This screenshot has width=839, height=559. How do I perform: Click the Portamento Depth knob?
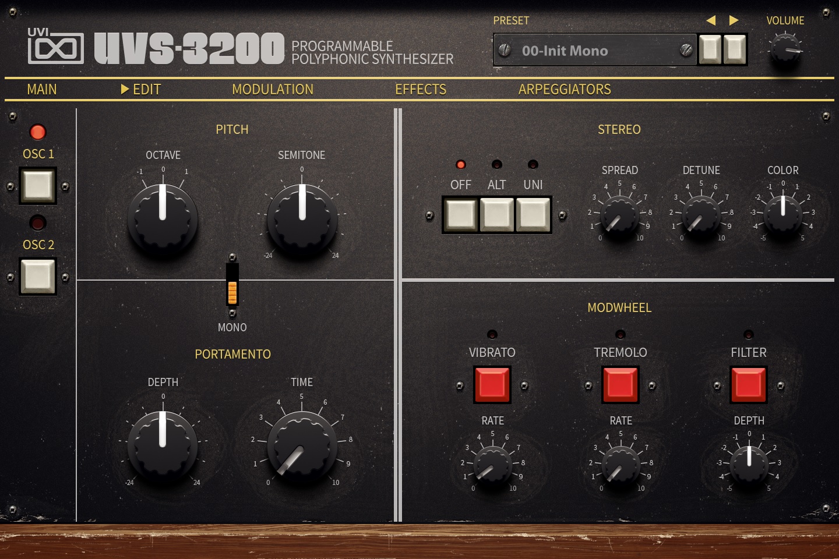point(163,447)
